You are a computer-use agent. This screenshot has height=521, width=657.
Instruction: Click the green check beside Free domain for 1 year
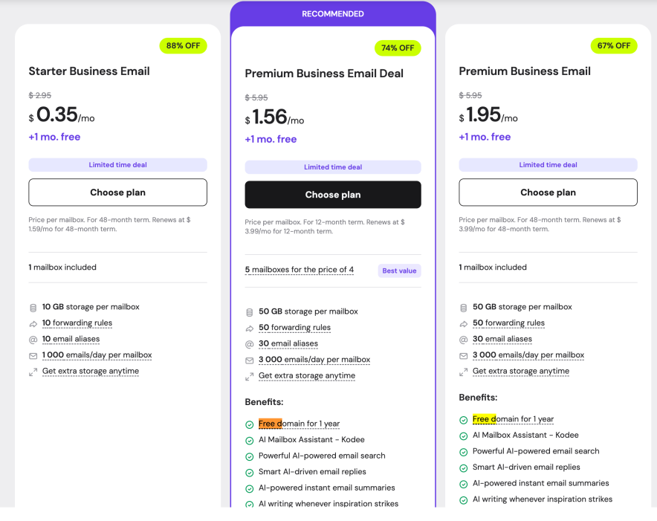pos(249,424)
